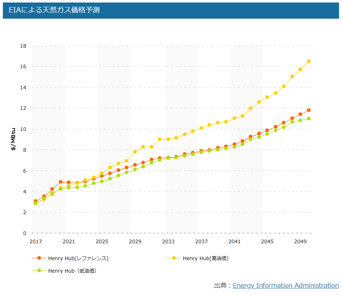Viewport: 343px width, 296px height.
Task: Click the y-axis value 12
Action: tap(23, 108)
